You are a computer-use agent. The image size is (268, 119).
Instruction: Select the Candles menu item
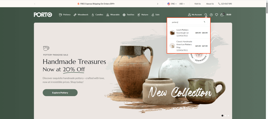point(97,15)
